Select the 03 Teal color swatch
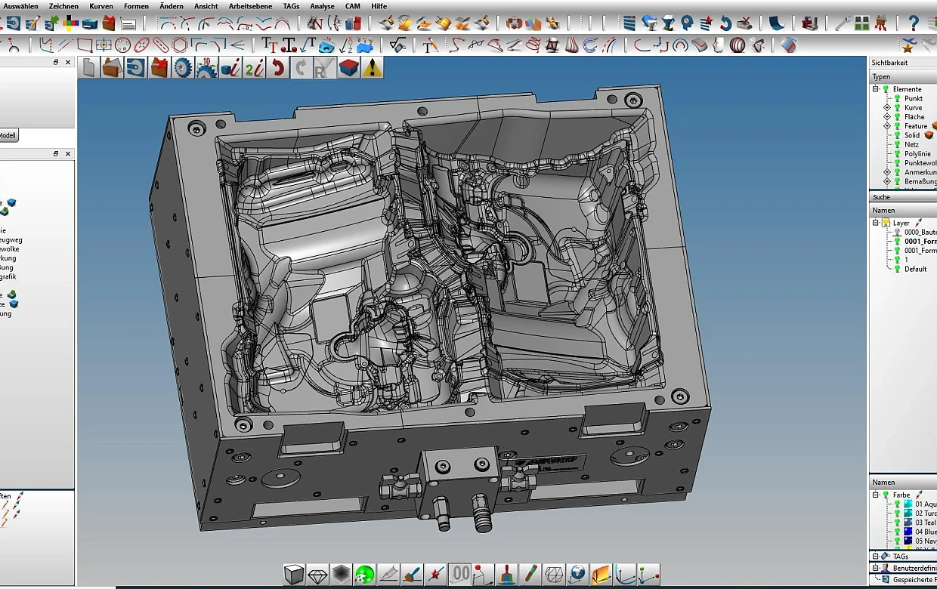937x589 pixels. coord(908,523)
